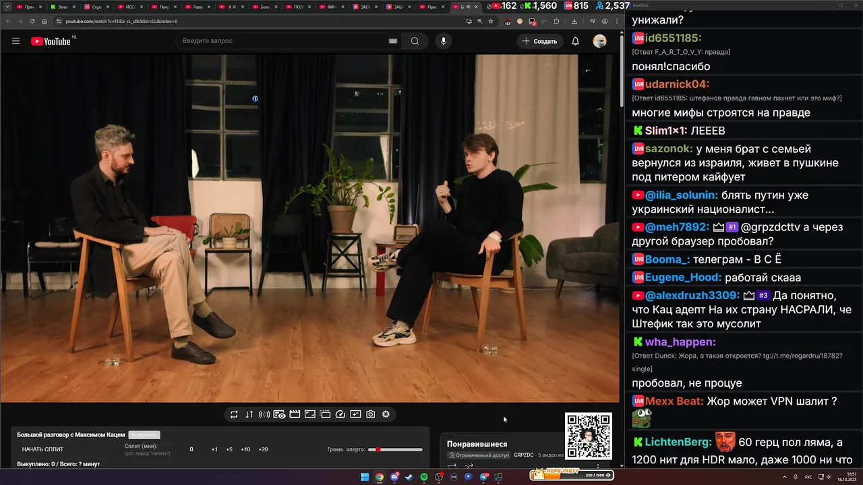This screenshot has width=863, height=485.
Task: Open the tab search dropdown arrow
Action: (x=7, y=7)
